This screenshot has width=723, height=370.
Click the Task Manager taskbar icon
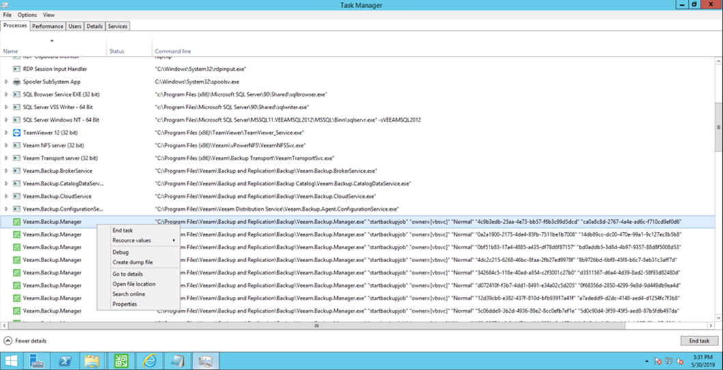point(205,361)
